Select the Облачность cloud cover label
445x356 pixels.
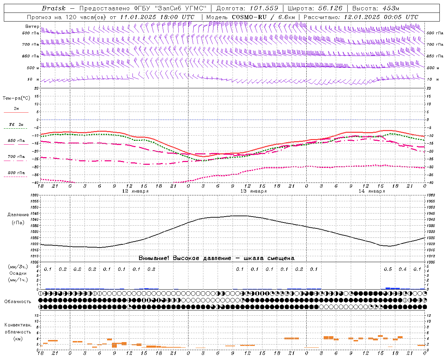(18, 302)
